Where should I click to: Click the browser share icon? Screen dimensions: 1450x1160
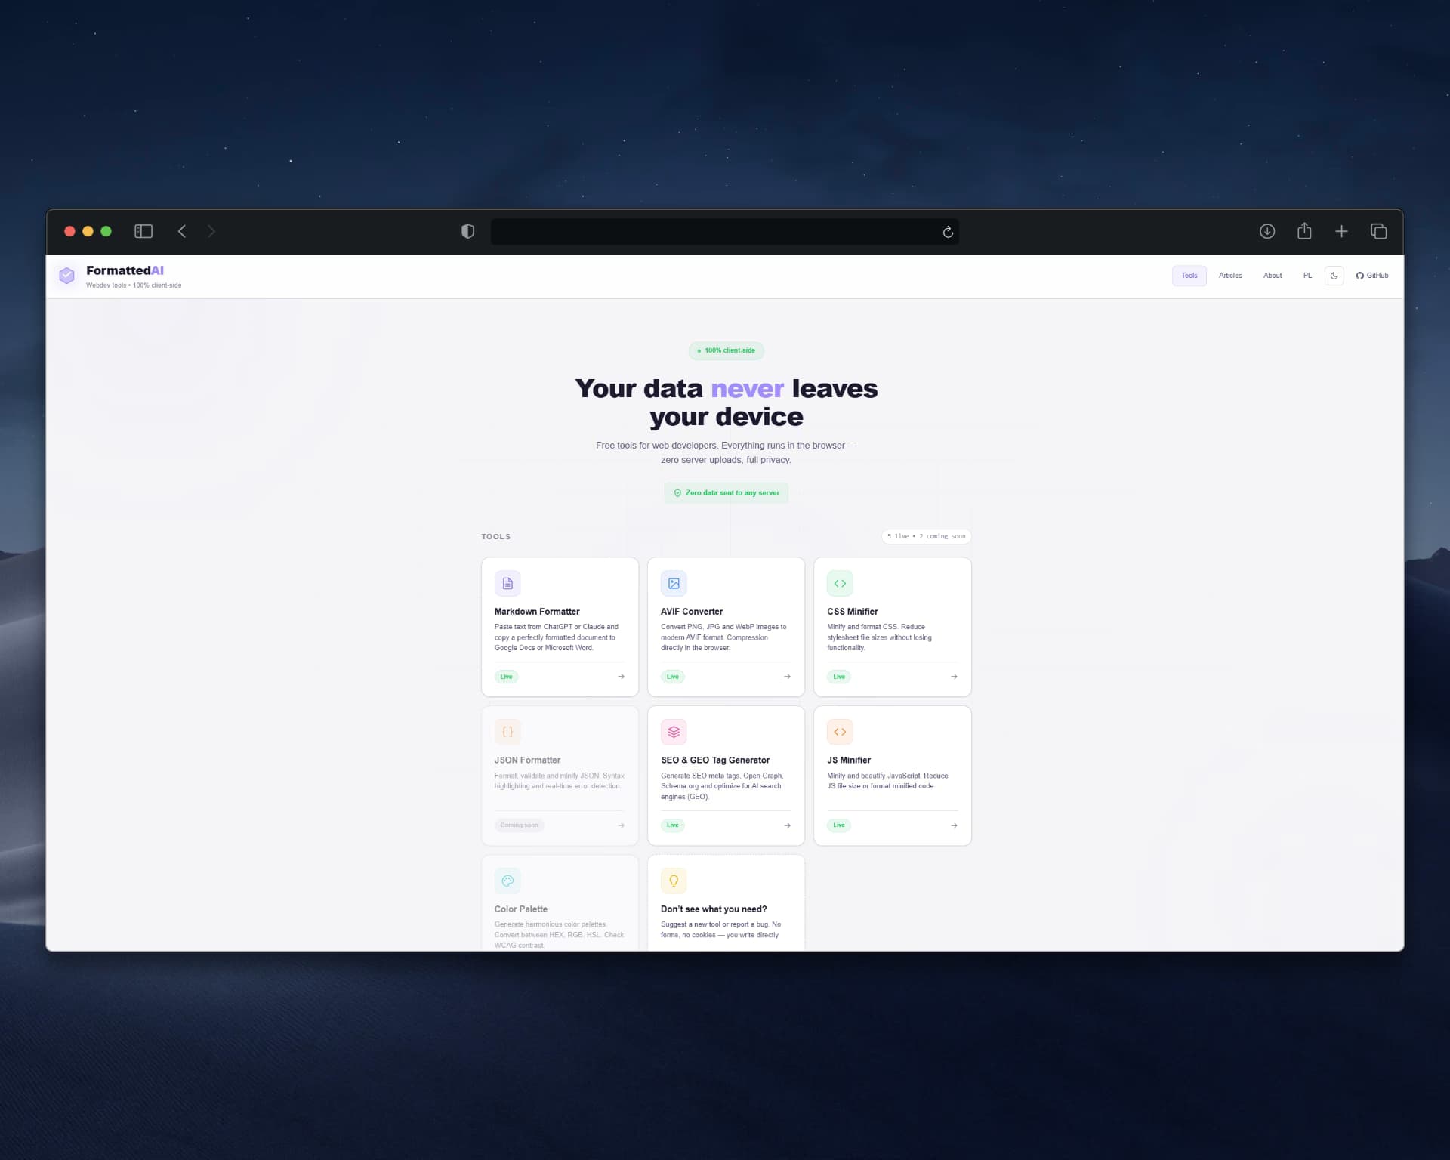[x=1304, y=231]
